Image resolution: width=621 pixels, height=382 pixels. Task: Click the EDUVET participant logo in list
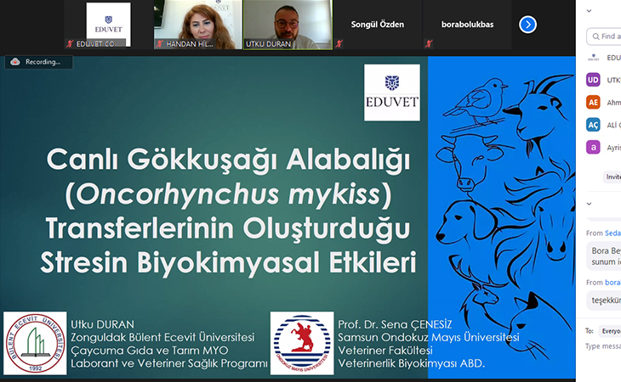[593, 58]
